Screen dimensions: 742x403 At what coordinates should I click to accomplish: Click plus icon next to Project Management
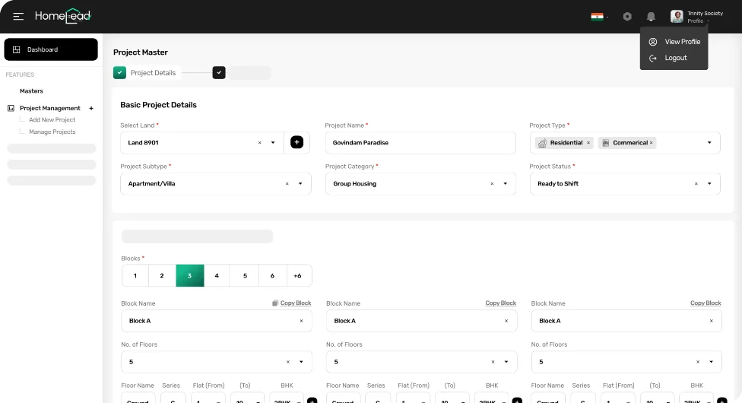(x=91, y=108)
